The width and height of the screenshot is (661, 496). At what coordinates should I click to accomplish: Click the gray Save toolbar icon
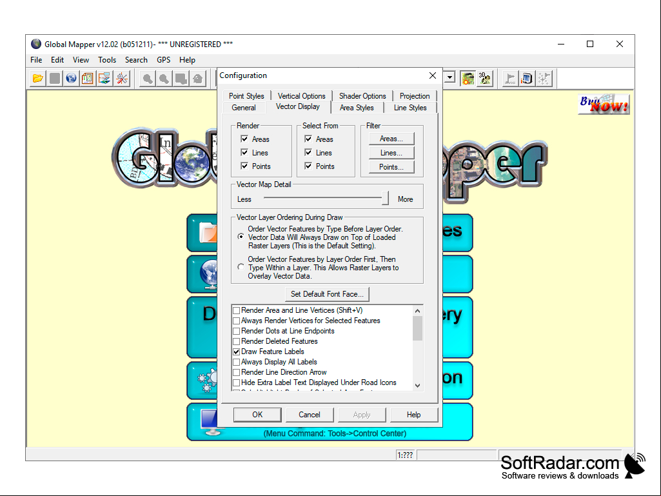coord(55,79)
